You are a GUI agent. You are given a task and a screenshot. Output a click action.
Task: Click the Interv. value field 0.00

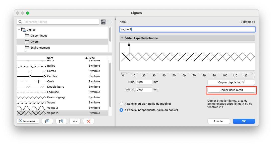(144, 90)
